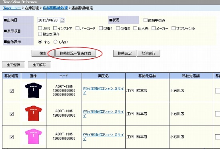Viewport: 220px width, 149px height.
Task: Tick the JAN display item checkbox
Action: point(40,28)
